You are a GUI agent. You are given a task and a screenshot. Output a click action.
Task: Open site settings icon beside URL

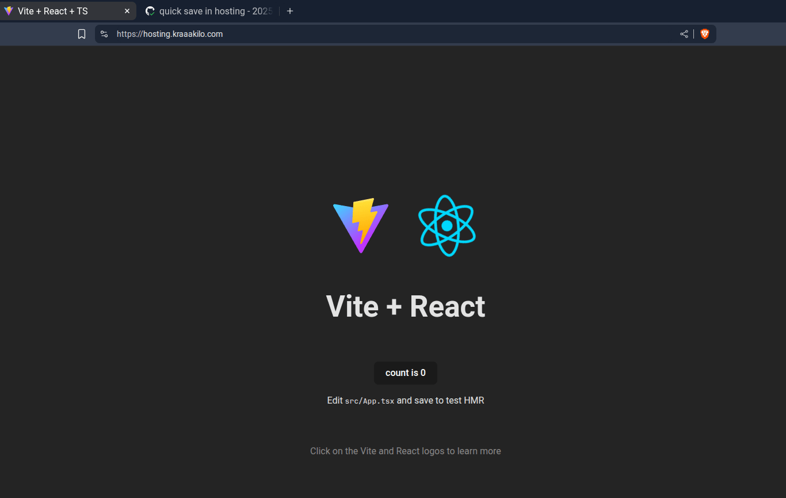click(104, 34)
